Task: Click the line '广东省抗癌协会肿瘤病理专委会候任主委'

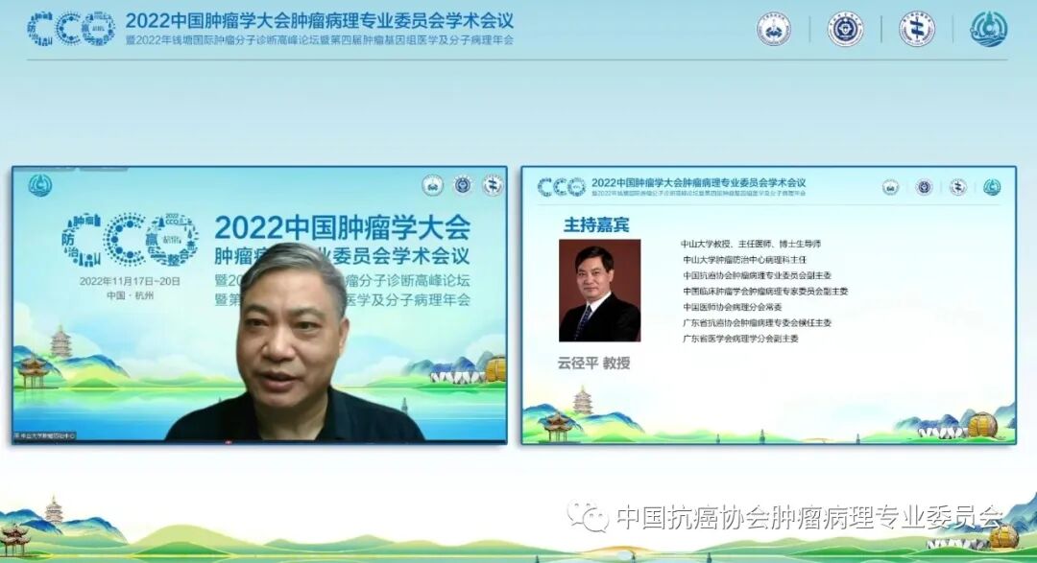Action: tap(758, 323)
